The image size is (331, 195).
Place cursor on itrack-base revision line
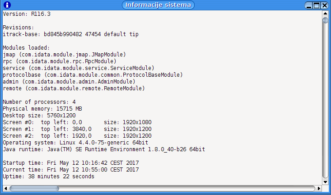pos(71,34)
